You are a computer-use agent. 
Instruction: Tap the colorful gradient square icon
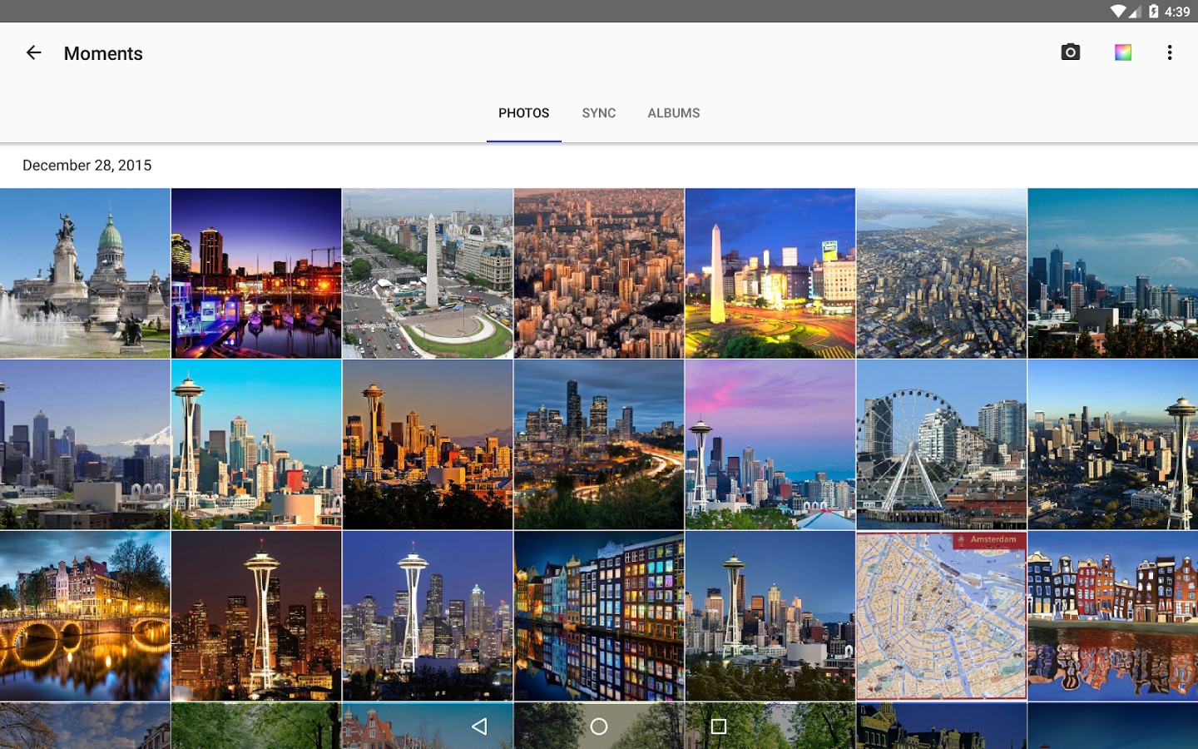click(x=1122, y=53)
